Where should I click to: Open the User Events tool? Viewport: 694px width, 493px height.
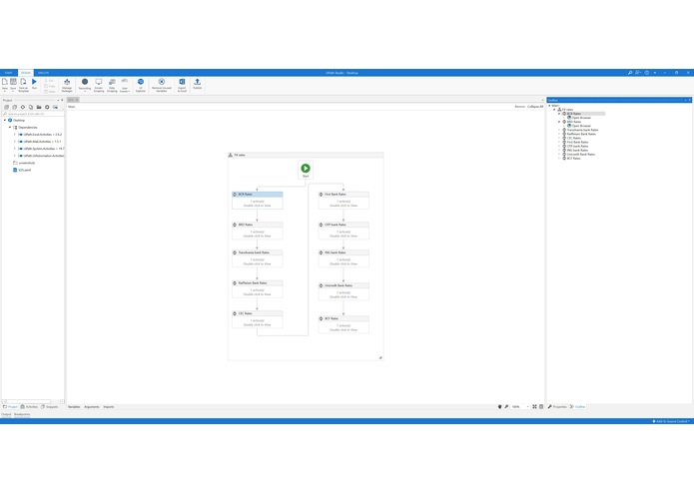(x=125, y=85)
